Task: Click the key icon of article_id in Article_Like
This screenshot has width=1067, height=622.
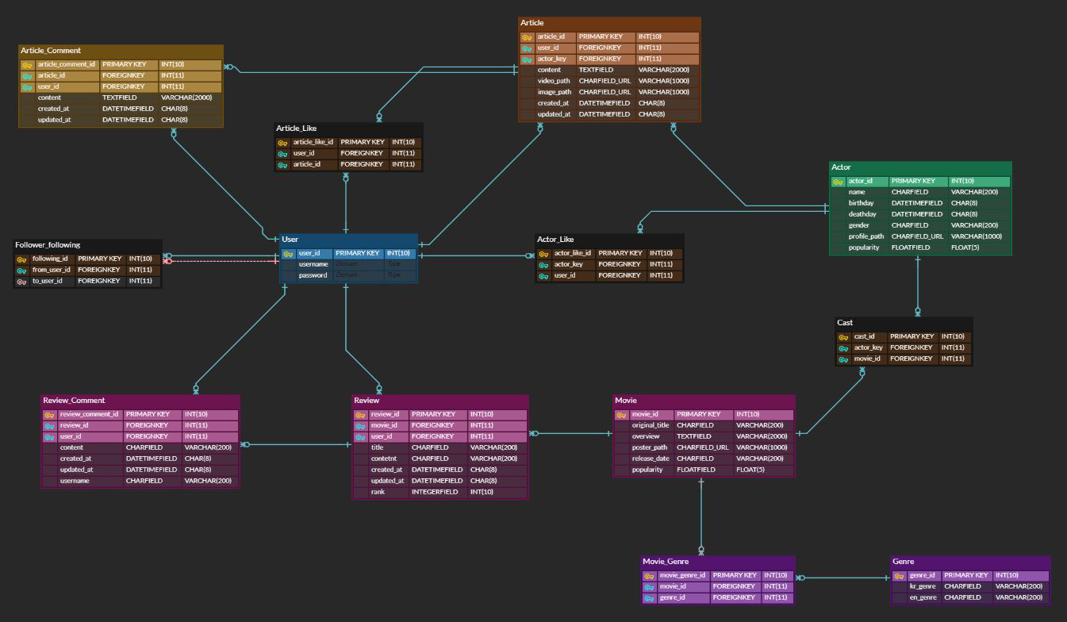Action: click(x=283, y=165)
